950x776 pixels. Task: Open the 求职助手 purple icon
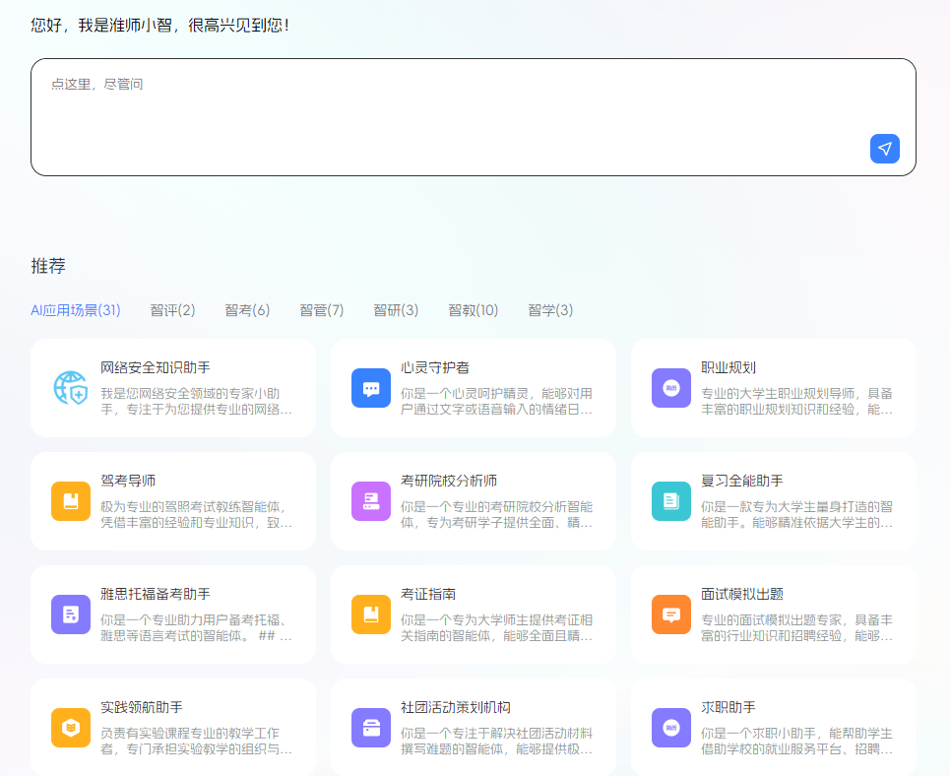pyautogui.click(x=670, y=729)
